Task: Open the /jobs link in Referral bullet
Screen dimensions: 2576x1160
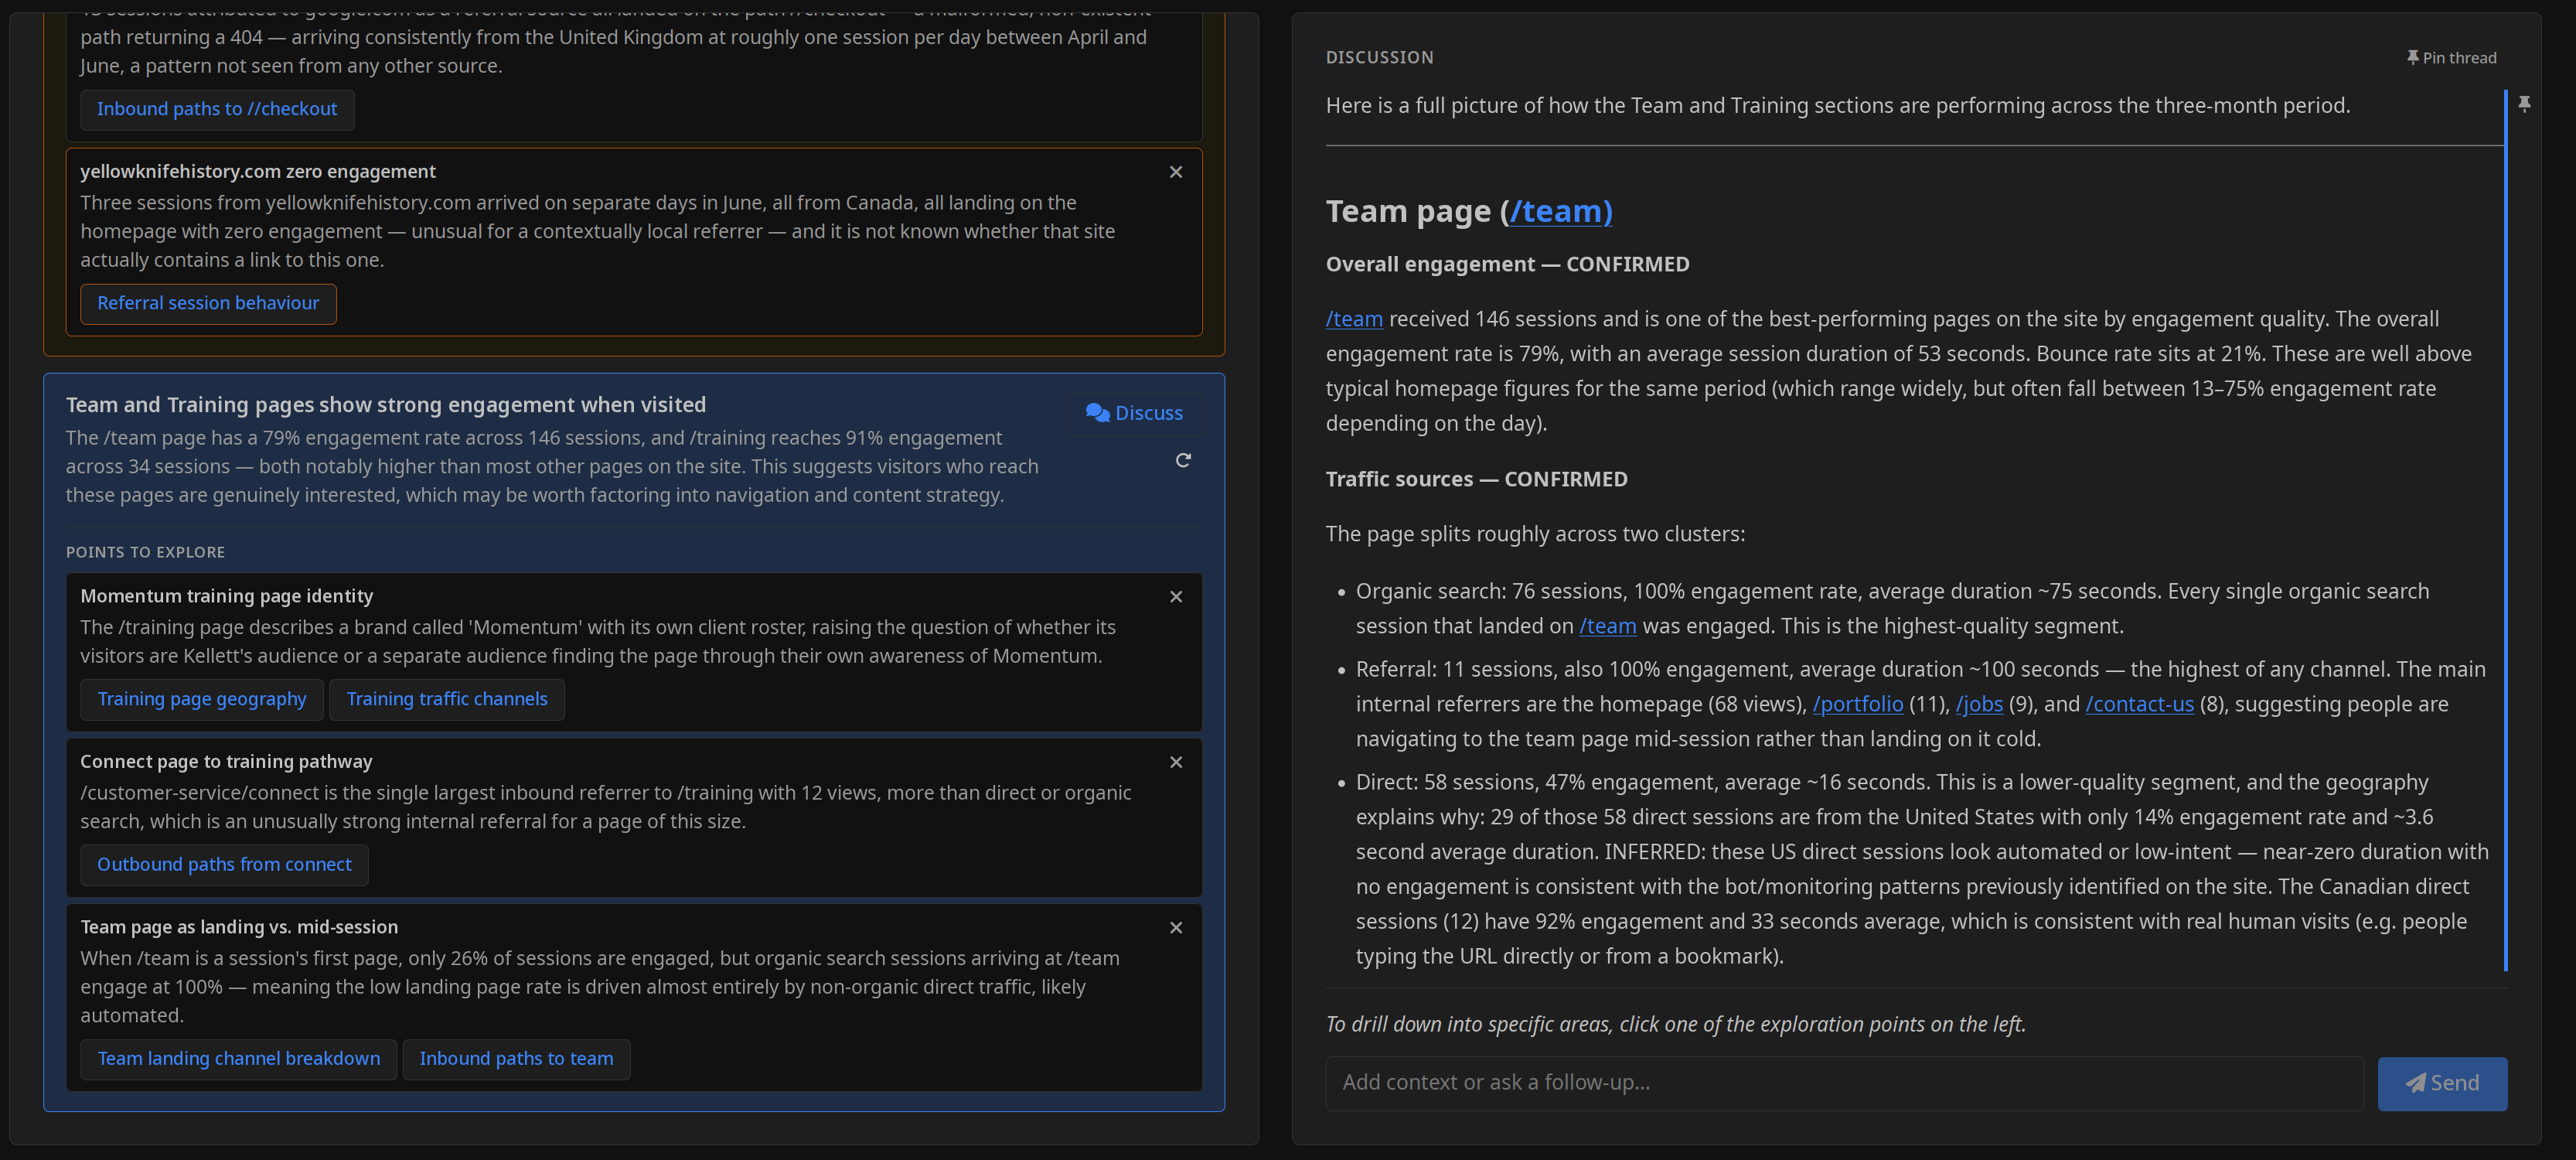Action: pos(1979,704)
